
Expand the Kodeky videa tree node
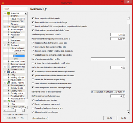click(8, 91)
